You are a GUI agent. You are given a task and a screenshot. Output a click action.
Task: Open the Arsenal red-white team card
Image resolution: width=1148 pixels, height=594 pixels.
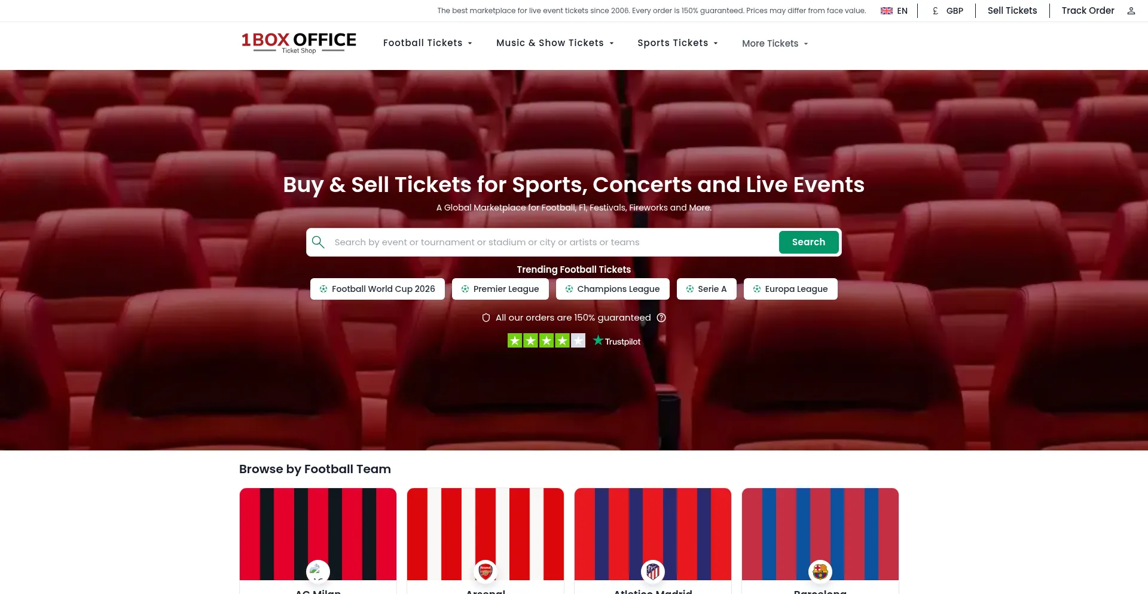(x=486, y=541)
